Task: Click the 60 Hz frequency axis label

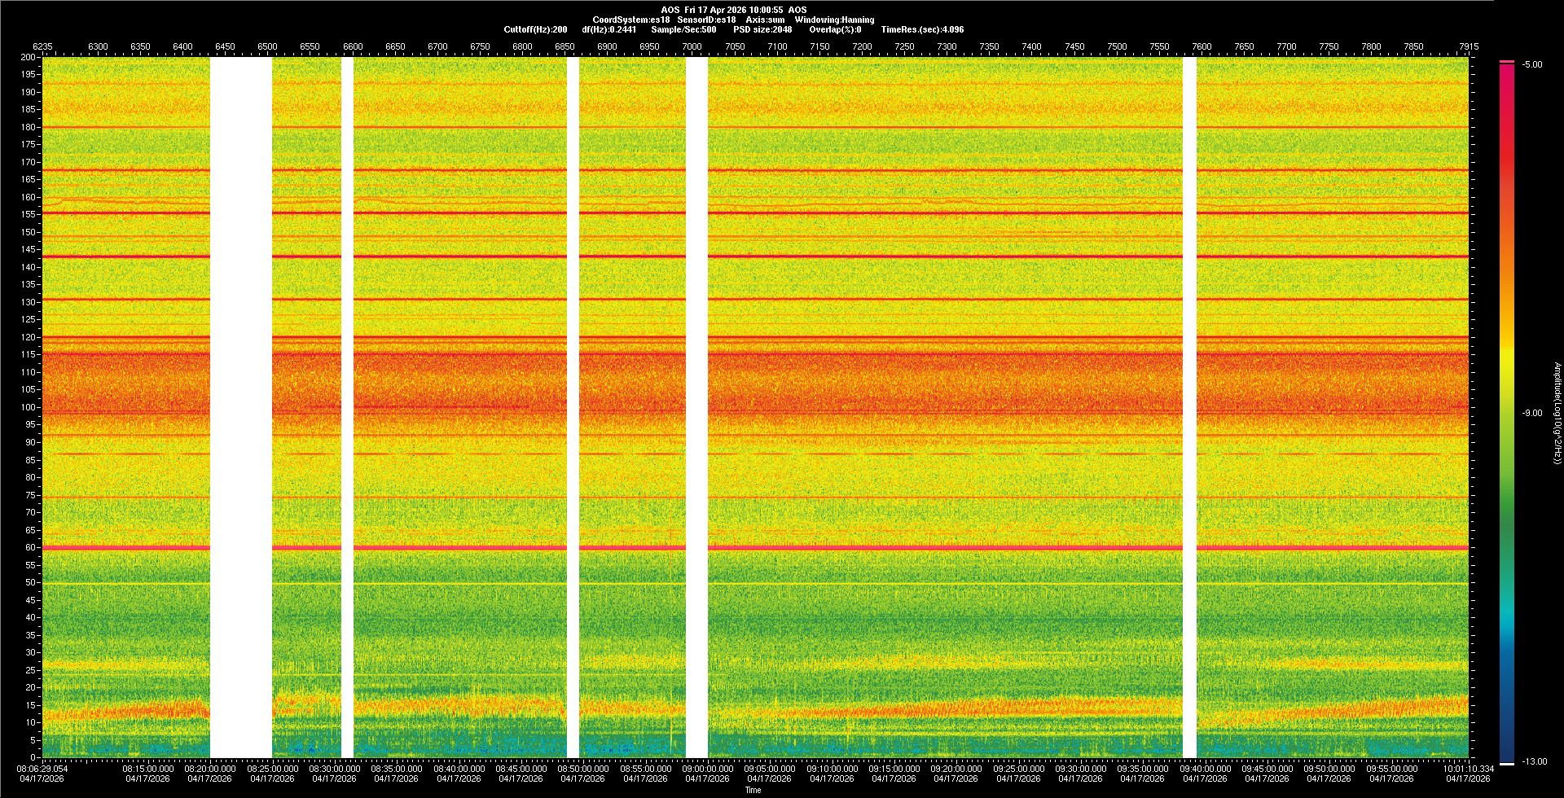Action: [29, 548]
